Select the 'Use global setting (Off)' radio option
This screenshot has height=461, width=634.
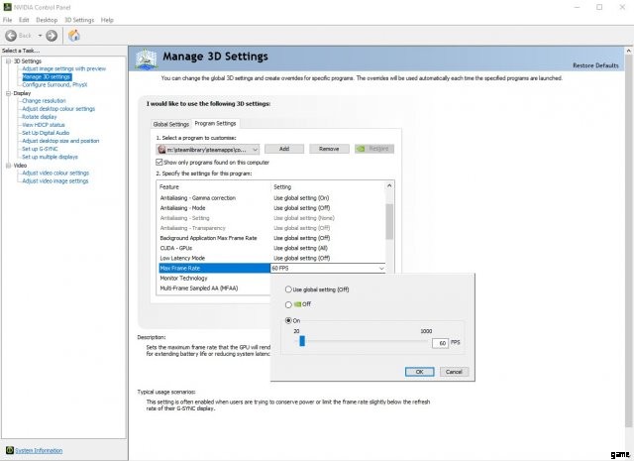(288, 288)
